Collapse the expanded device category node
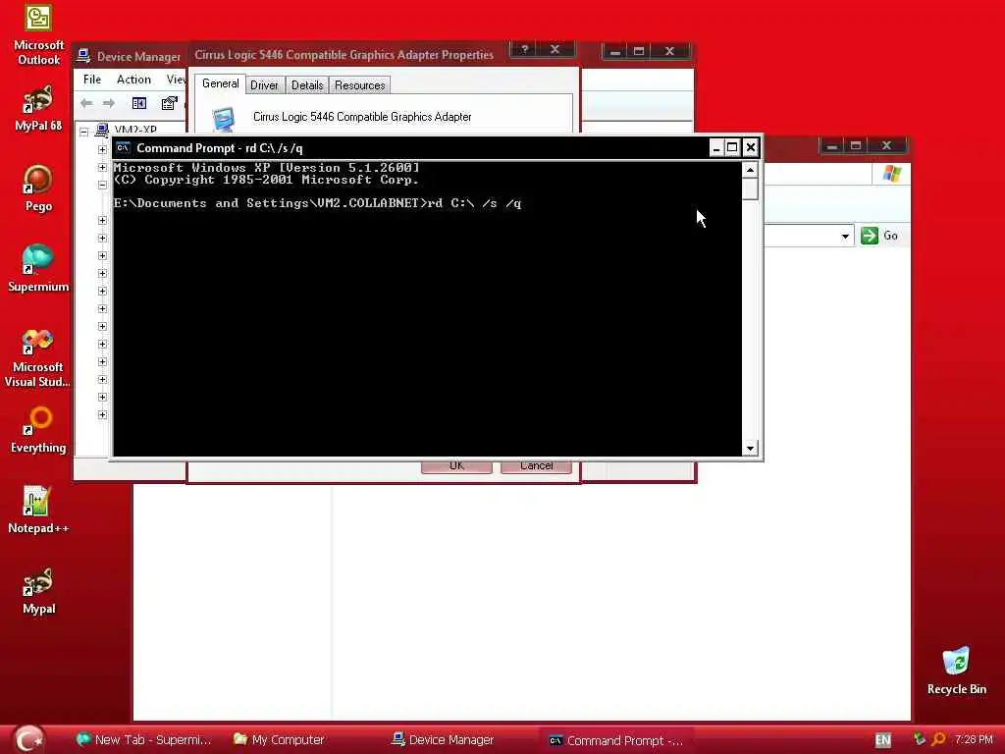Viewport: 1005px width, 754px height. point(102,185)
